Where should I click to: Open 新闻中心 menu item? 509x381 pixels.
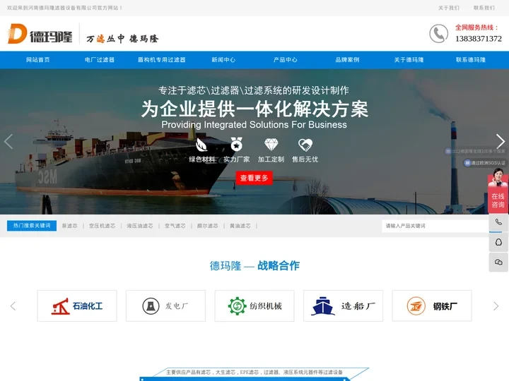tap(223, 60)
